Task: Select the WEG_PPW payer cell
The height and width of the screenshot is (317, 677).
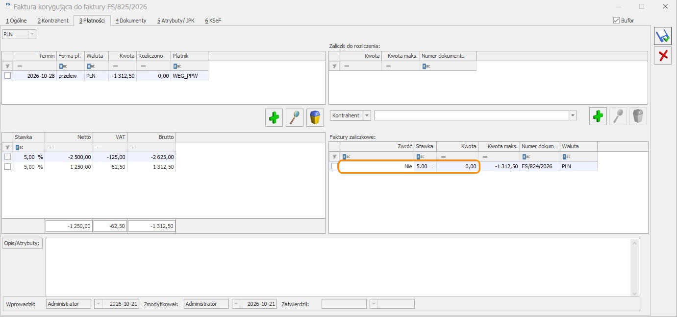Action: [x=190, y=76]
